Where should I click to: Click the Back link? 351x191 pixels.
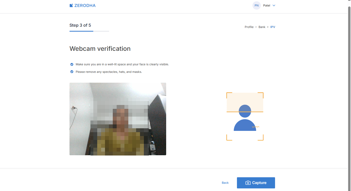(225, 183)
